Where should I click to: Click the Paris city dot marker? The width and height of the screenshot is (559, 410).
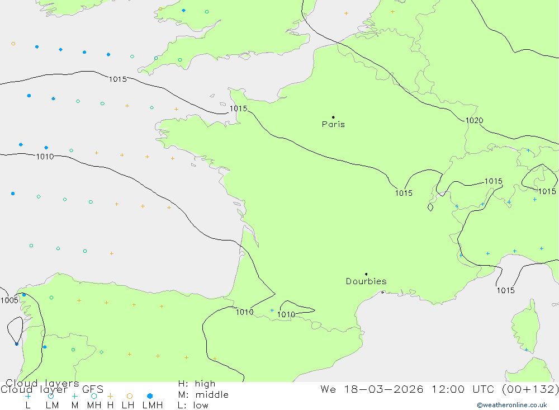[x=333, y=117]
